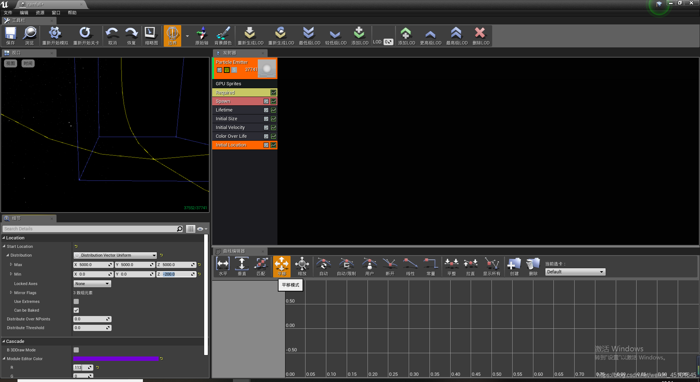This screenshot has height=382, width=700.
Task: Click the Max X value field
Action: pos(93,265)
